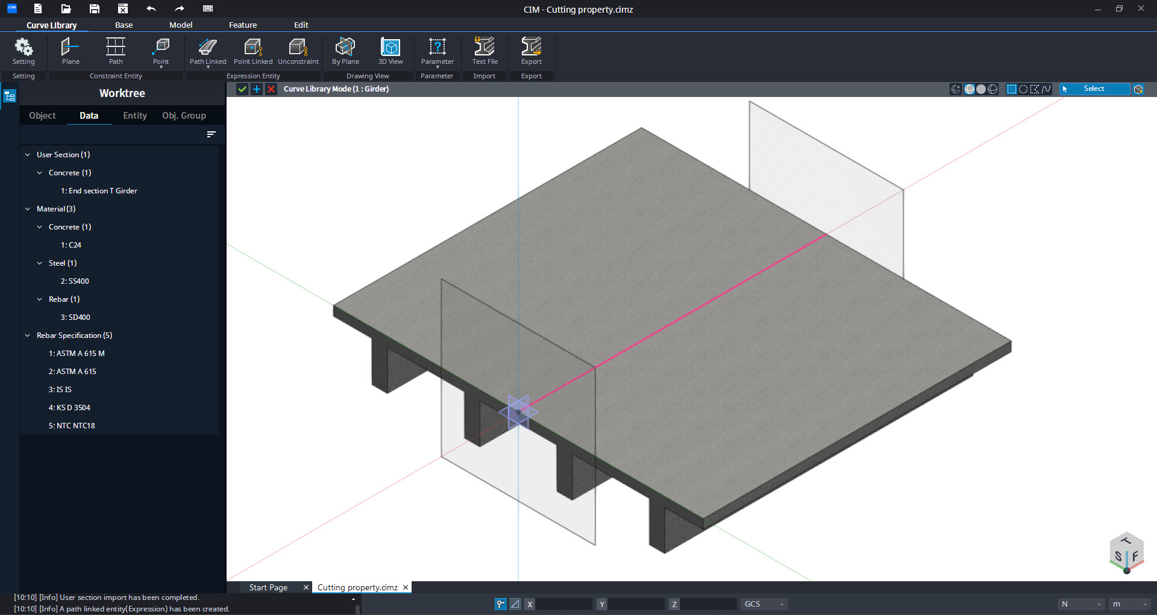Open the Object tab in Worktree
1157x615 pixels.
click(42, 116)
